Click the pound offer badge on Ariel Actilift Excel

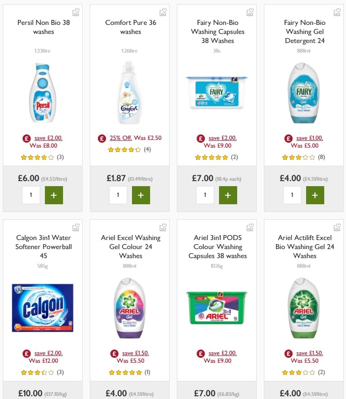287,353
